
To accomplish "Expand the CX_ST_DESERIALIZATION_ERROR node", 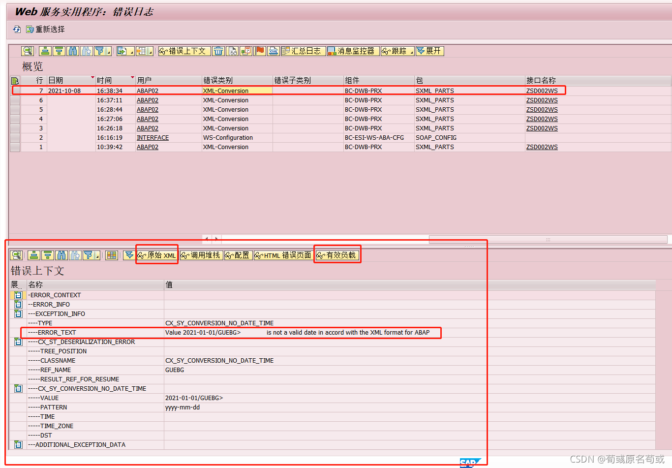I will (x=18, y=342).
